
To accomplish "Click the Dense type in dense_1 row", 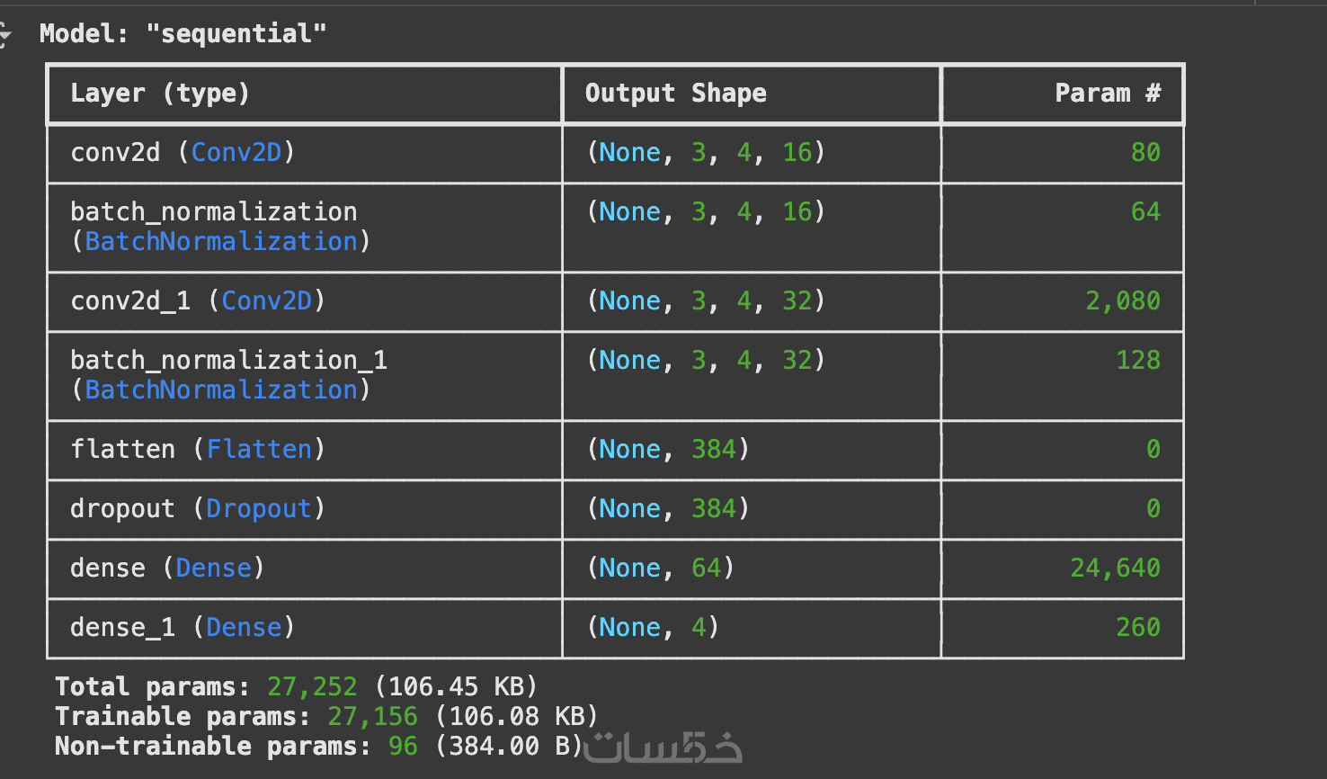I will (x=244, y=627).
